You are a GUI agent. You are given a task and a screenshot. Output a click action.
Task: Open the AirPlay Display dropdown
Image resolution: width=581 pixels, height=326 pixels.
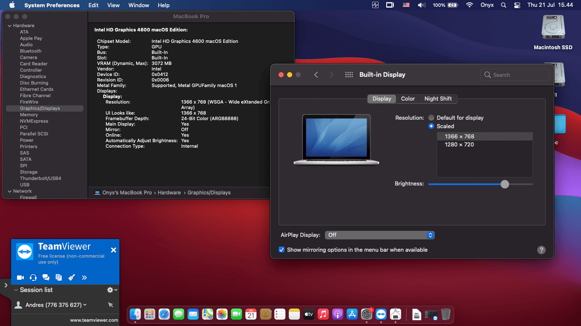click(379, 235)
